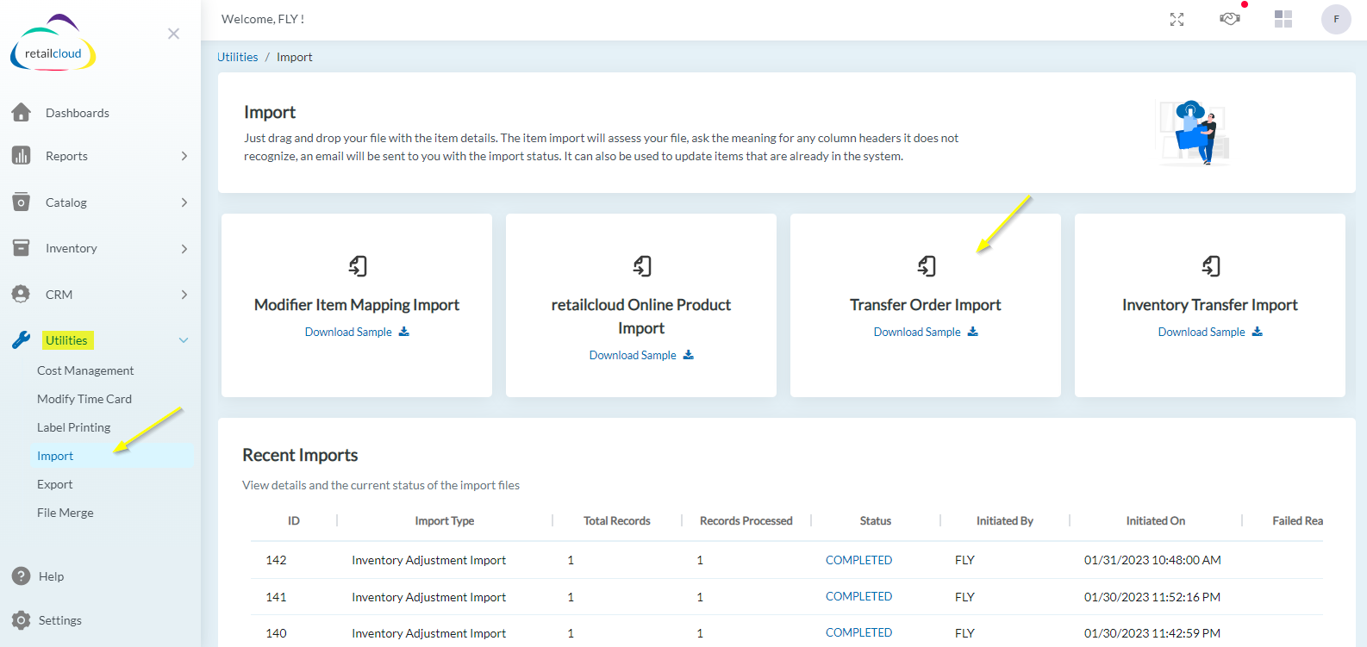Screen dimensions: 1367x647
Task: Click the Inventory box icon
Action: [x=22, y=247]
